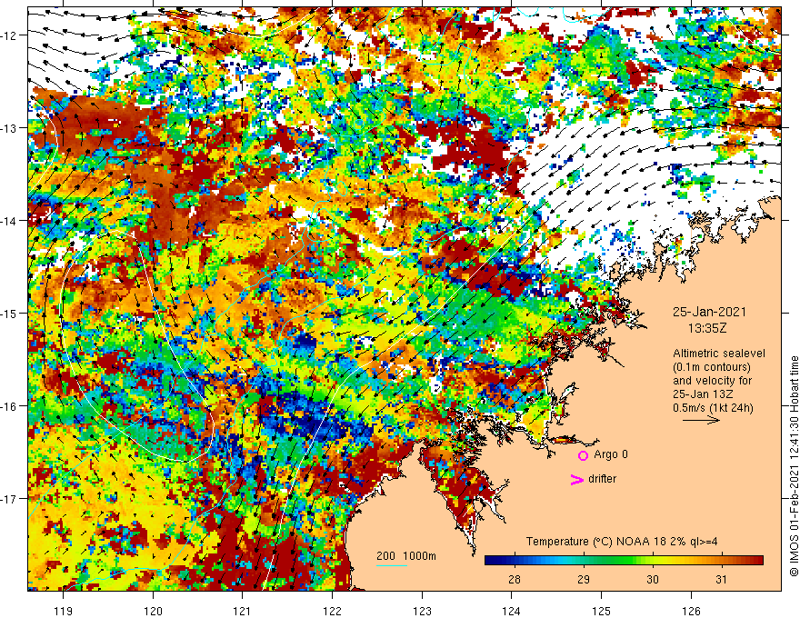Click the '(0.1m contours)' text
The height and width of the screenshot is (618, 800).
pos(712,367)
